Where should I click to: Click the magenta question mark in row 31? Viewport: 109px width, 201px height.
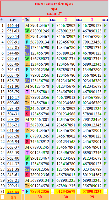pos(23,192)
